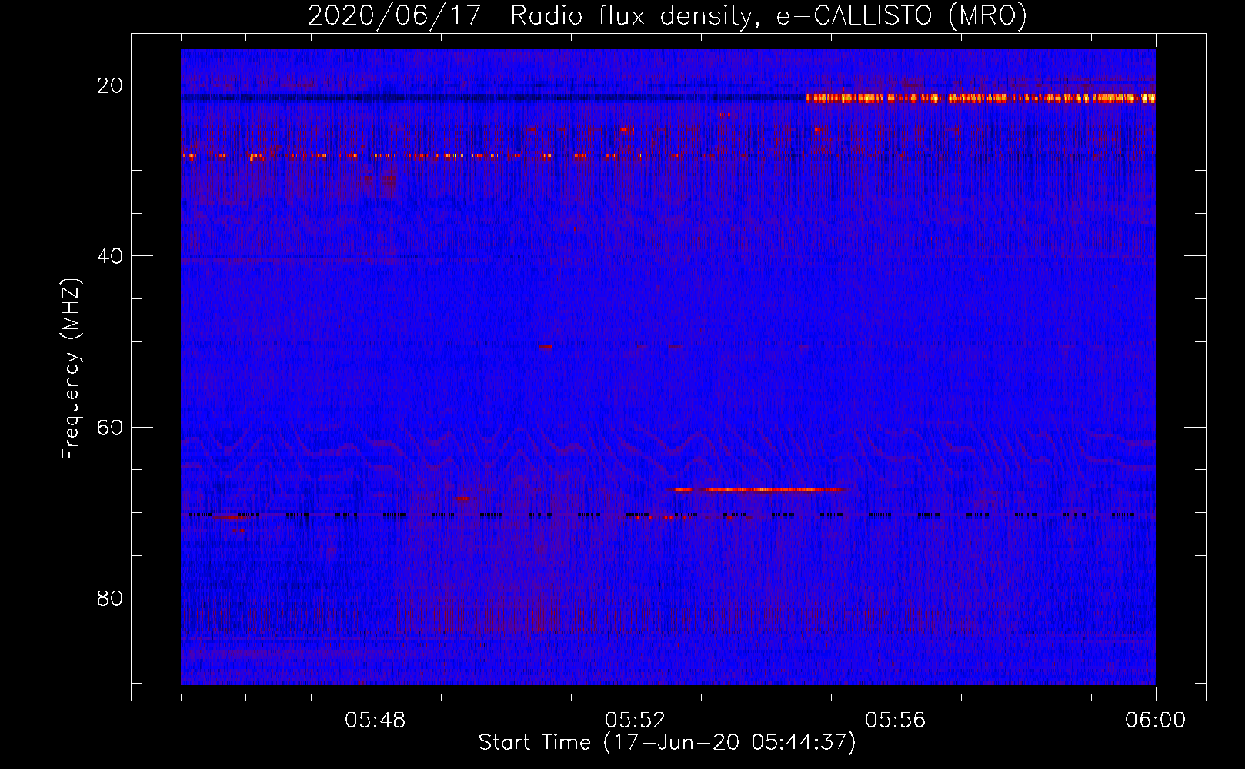Click the 05:48 time tick label

(376, 721)
